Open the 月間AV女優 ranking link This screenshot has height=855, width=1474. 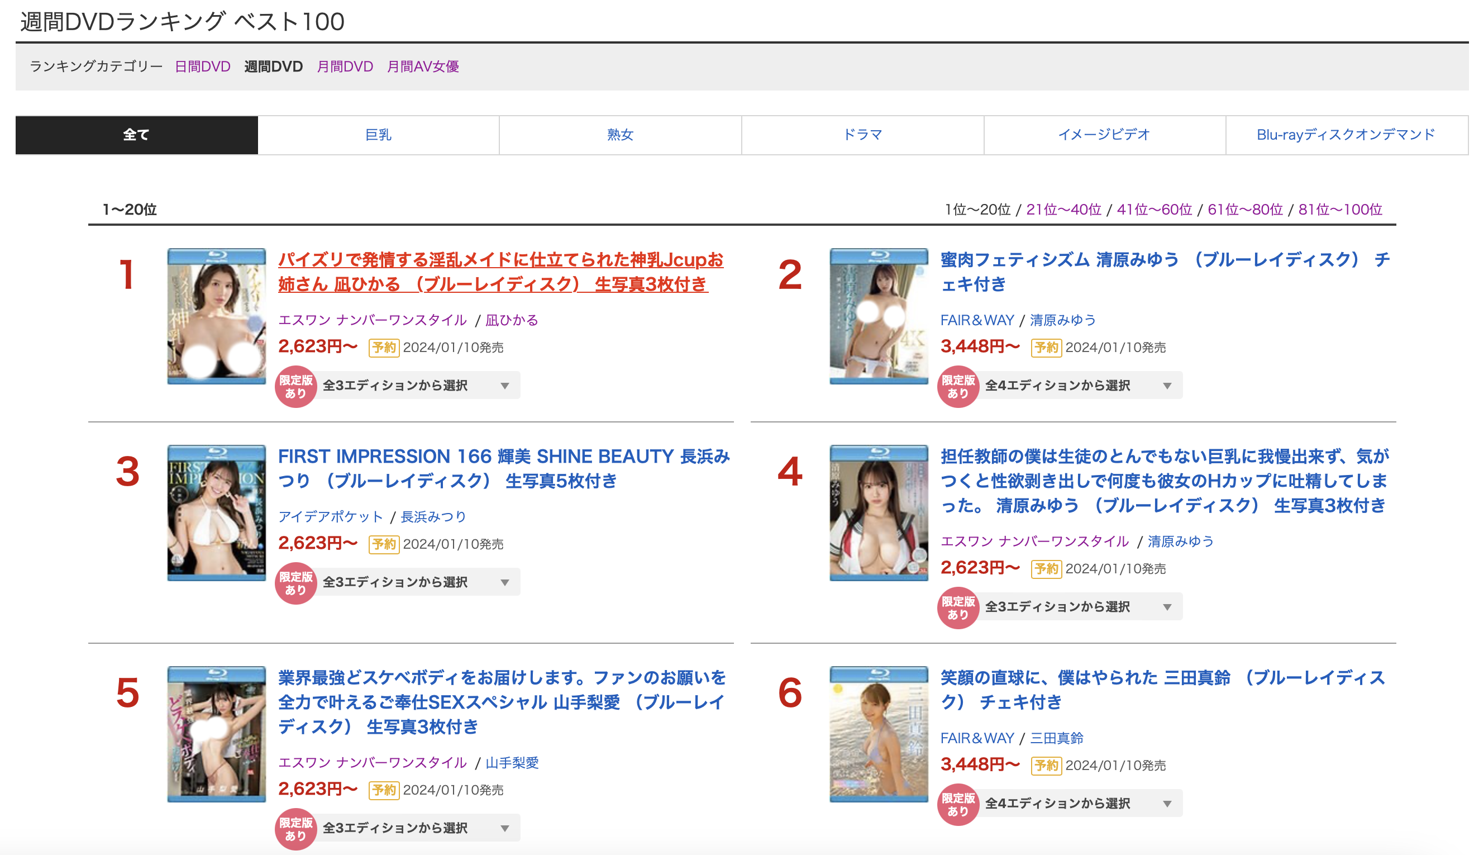click(x=422, y=66)
